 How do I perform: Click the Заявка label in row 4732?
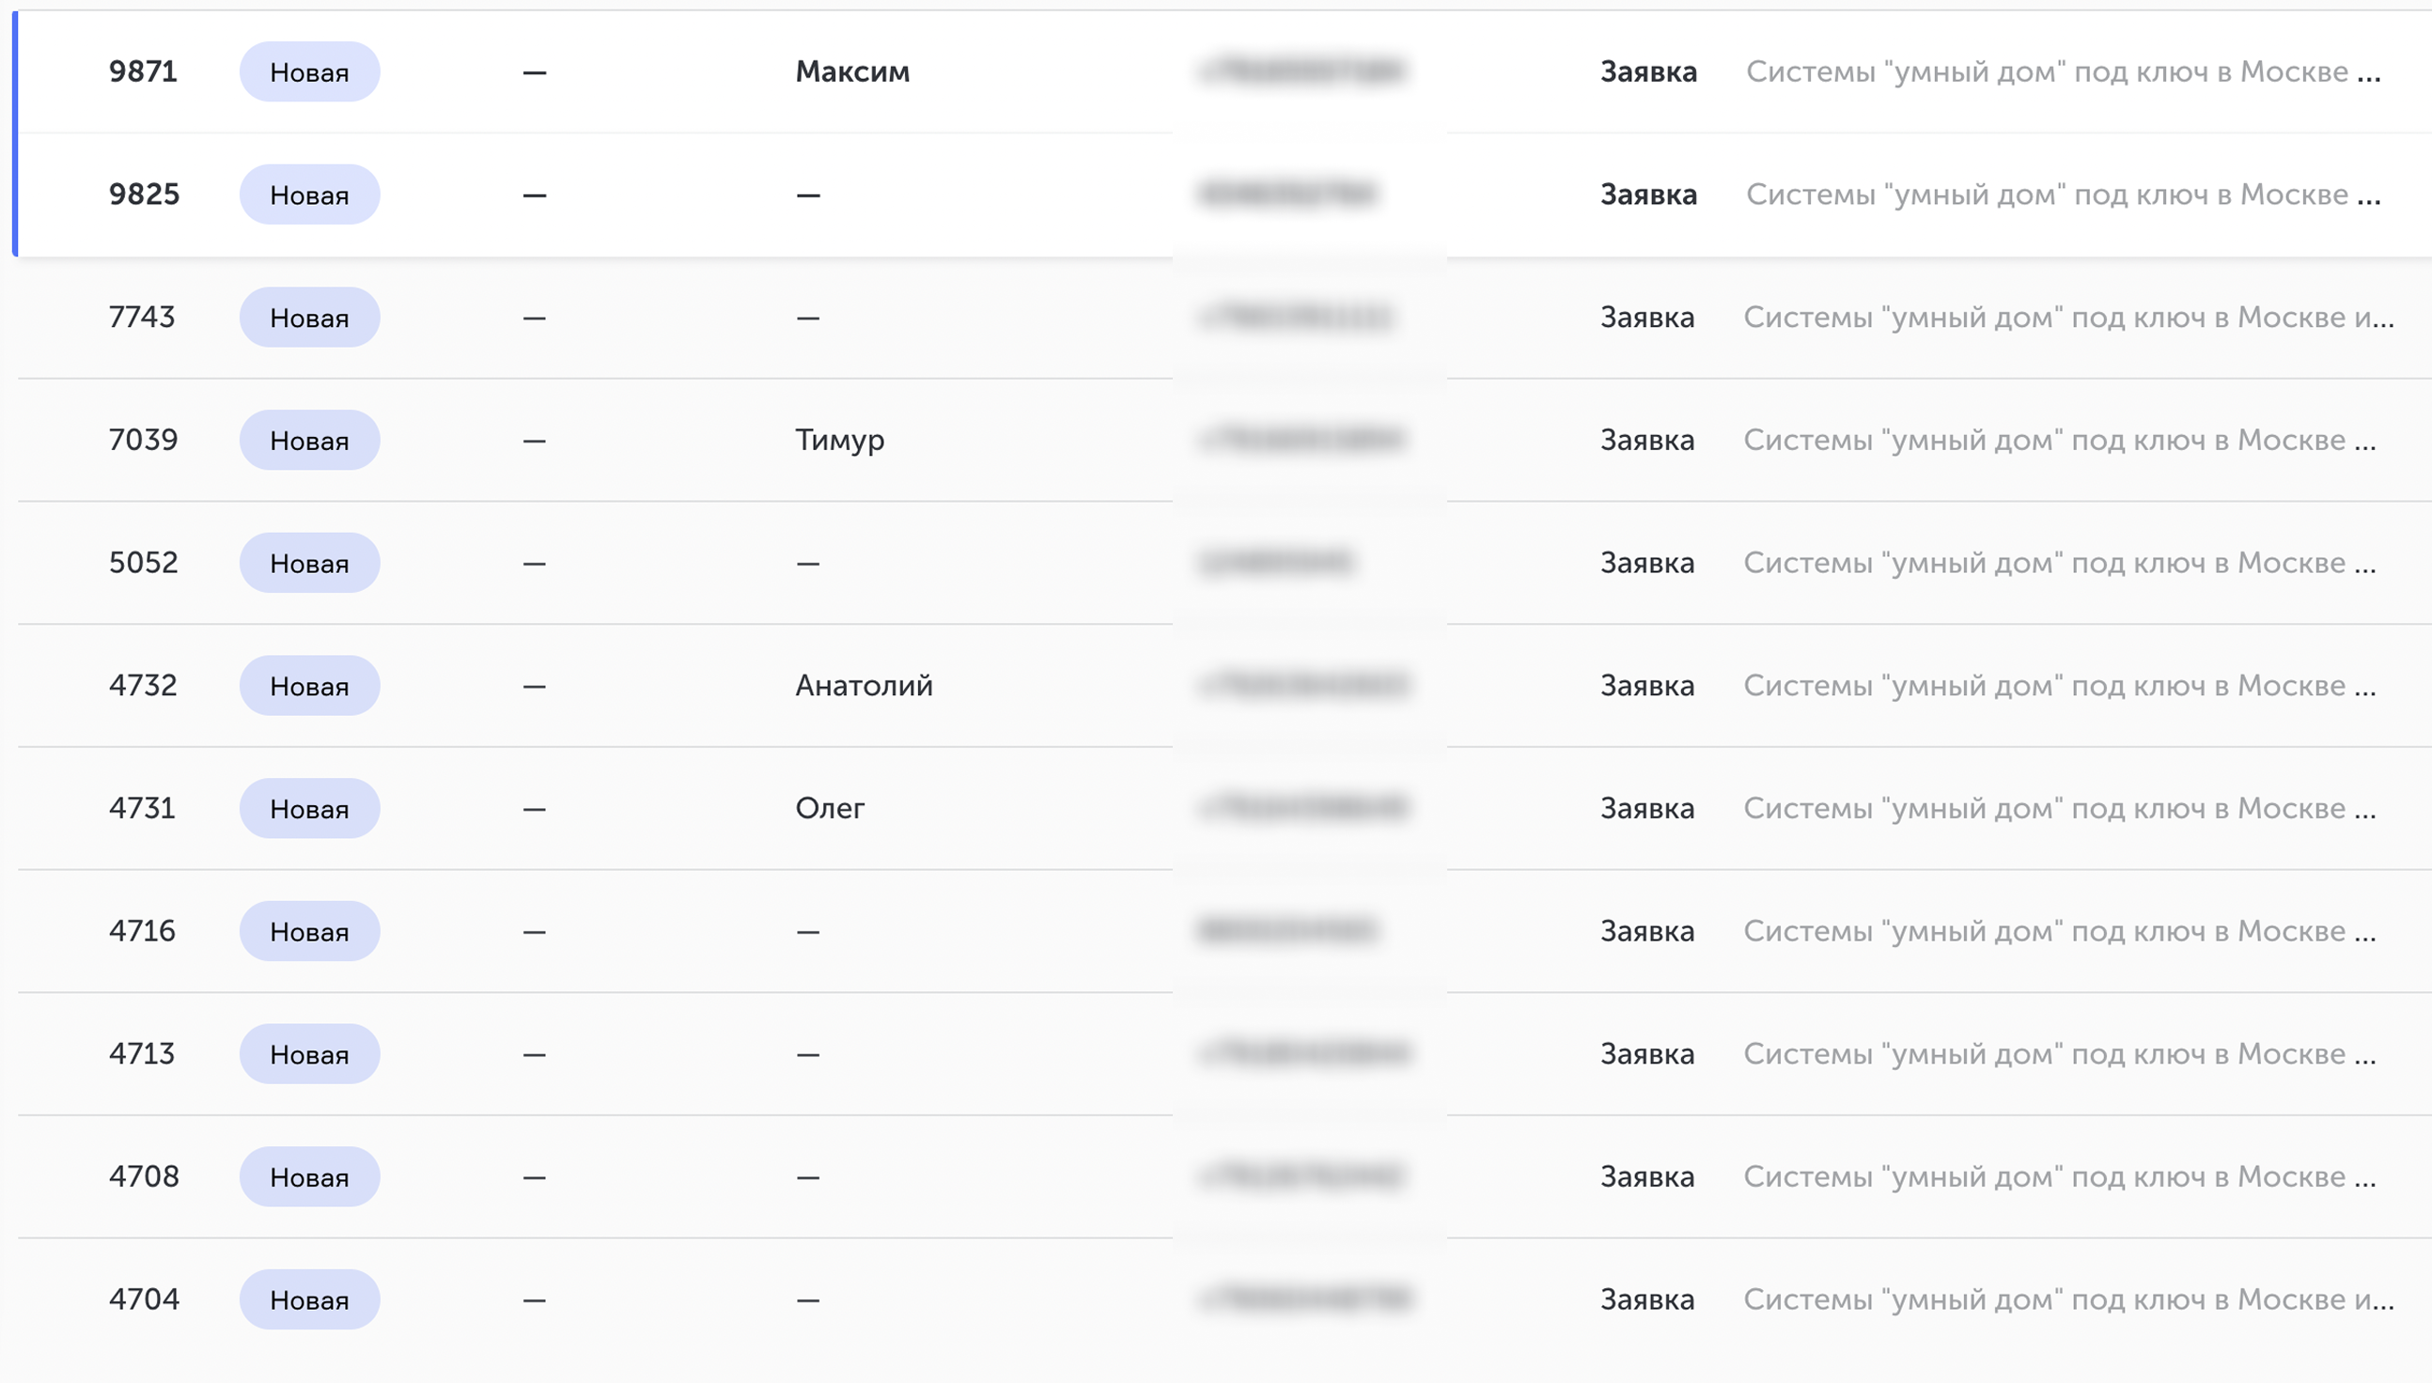[x=1647, y=686]
